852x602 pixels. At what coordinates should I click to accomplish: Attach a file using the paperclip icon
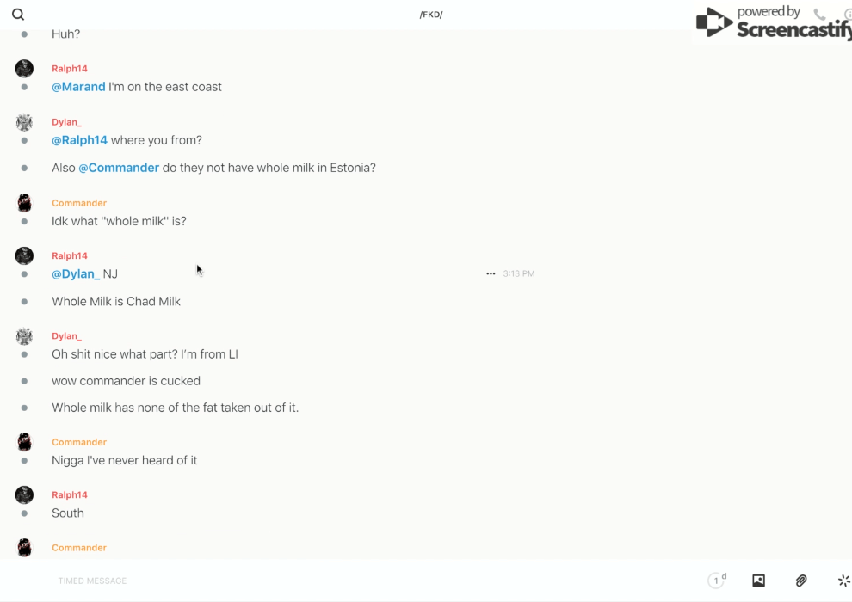[x=801, y=580]
